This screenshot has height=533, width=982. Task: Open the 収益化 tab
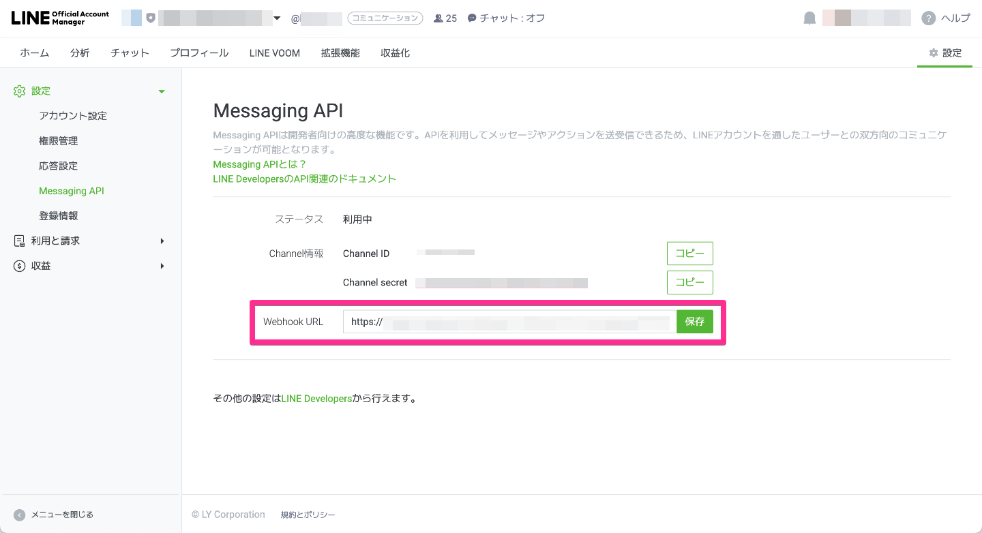tap(396, 52)
